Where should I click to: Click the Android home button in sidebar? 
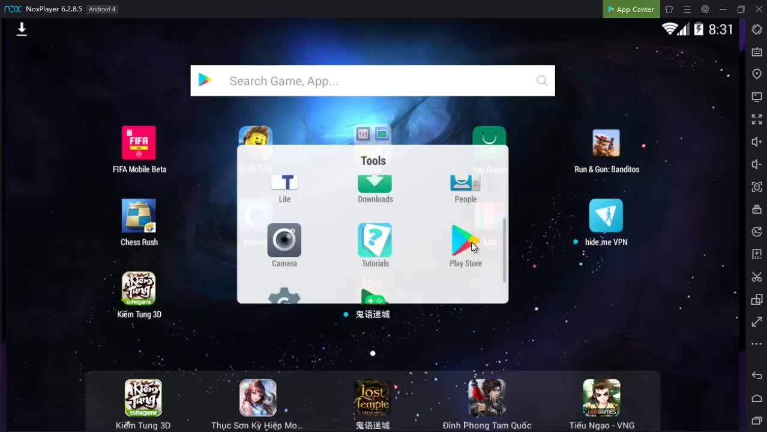(757, 398)
